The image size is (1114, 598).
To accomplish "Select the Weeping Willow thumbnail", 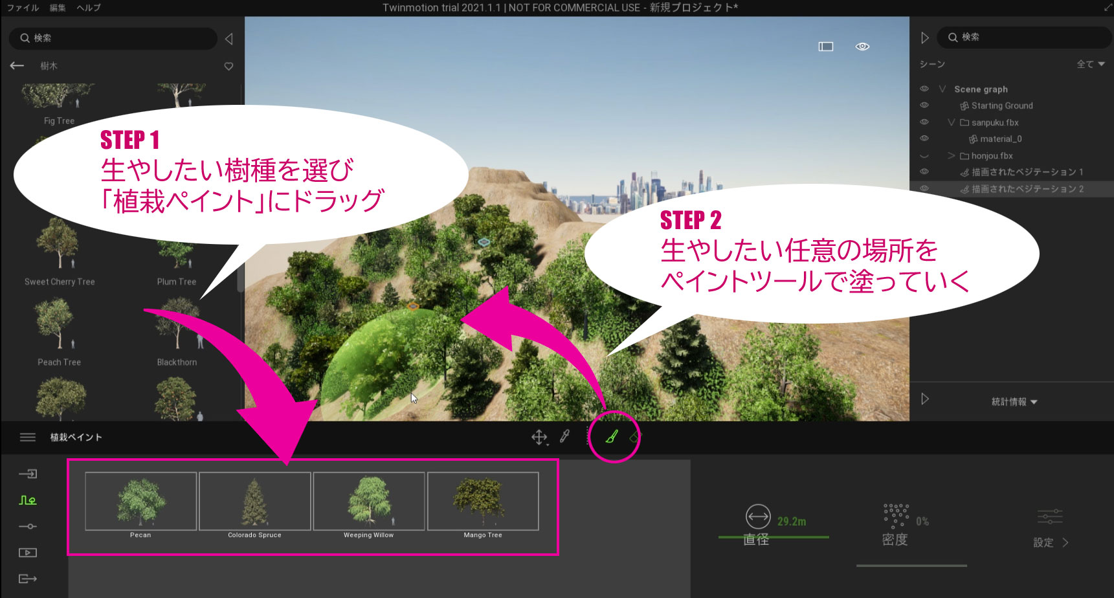I will [369, 502].
